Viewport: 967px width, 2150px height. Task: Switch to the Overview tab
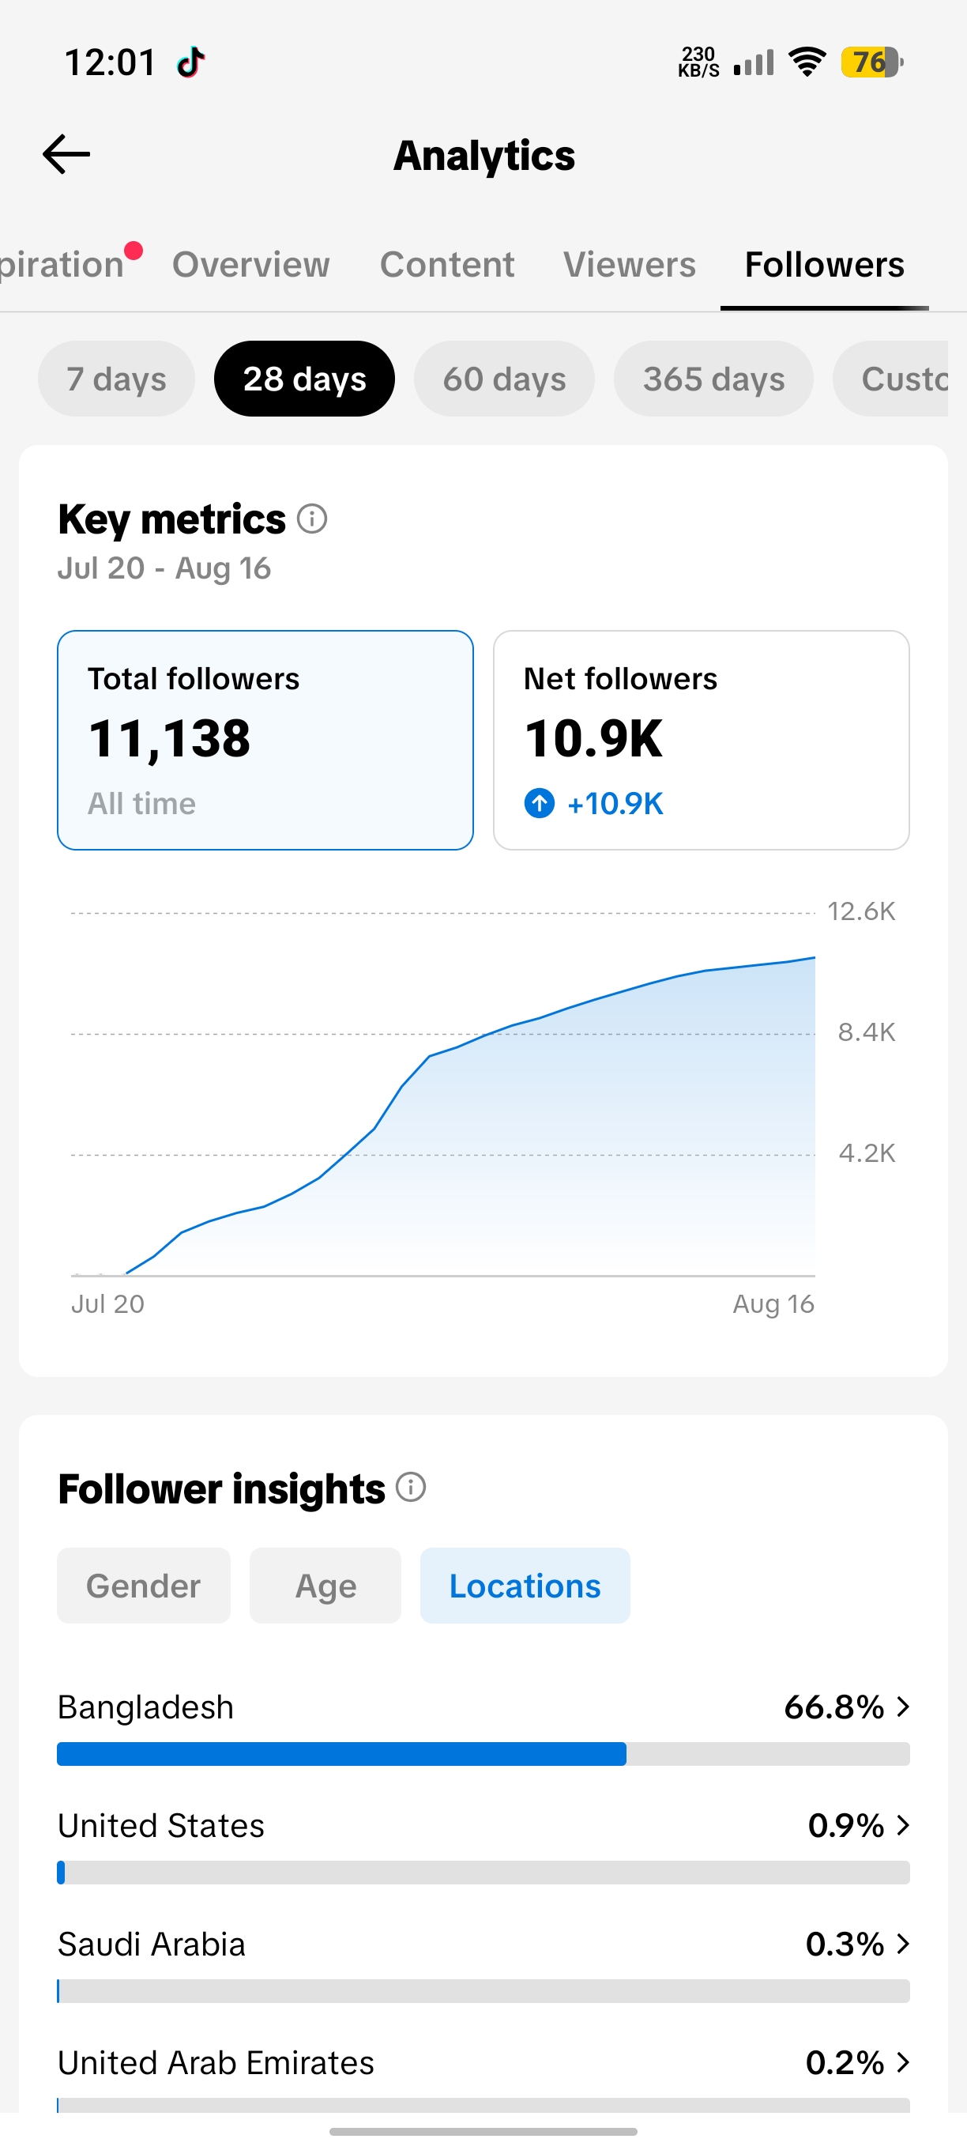(x=251, y=265)
